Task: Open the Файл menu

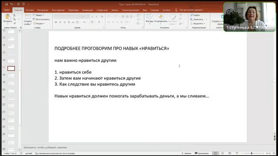Action: tap(7, 10)
